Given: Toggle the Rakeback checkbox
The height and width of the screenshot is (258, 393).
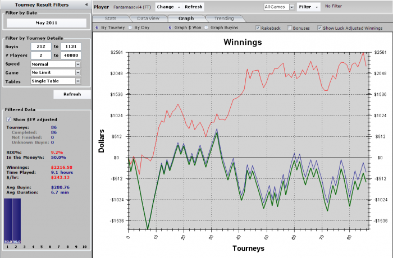Looking at the screenshot, I should 258,28.
